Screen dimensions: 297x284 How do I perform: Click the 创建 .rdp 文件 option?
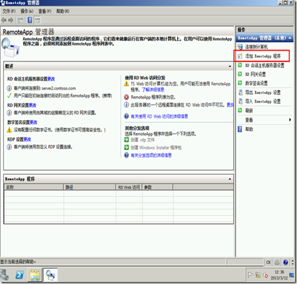[143, 140]
